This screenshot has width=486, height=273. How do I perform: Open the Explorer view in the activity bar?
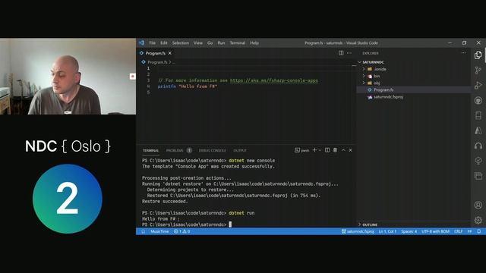click(x=478, y=55)
